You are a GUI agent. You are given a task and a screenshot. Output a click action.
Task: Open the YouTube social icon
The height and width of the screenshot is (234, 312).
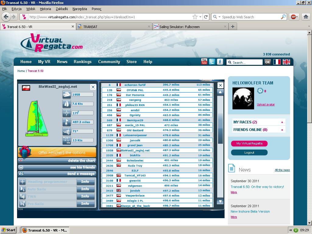tap(204, 62)
